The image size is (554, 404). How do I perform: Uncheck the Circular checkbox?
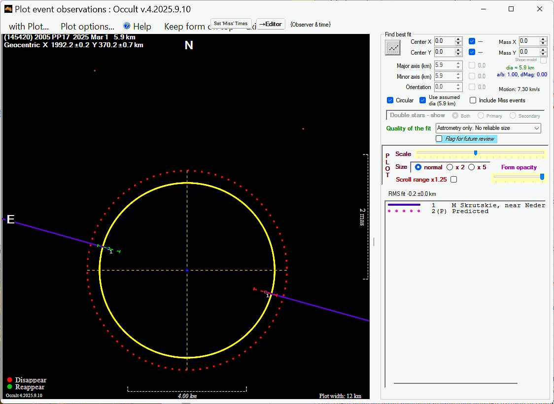click(391, 100)
